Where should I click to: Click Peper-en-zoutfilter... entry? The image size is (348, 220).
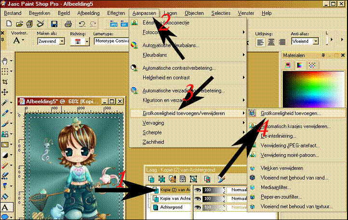pyautogui.click(x=281, y=197)
